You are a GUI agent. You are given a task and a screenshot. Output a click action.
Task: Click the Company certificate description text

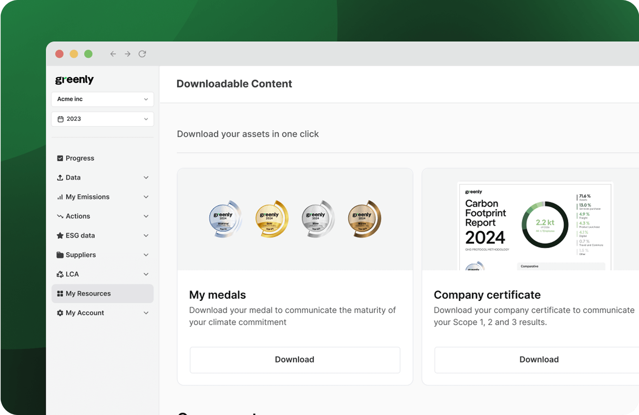534,316
